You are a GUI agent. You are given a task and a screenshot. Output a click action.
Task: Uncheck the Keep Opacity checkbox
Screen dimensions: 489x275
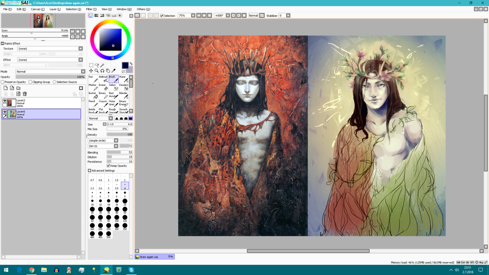pyautogui.click(x=108, y=166)
